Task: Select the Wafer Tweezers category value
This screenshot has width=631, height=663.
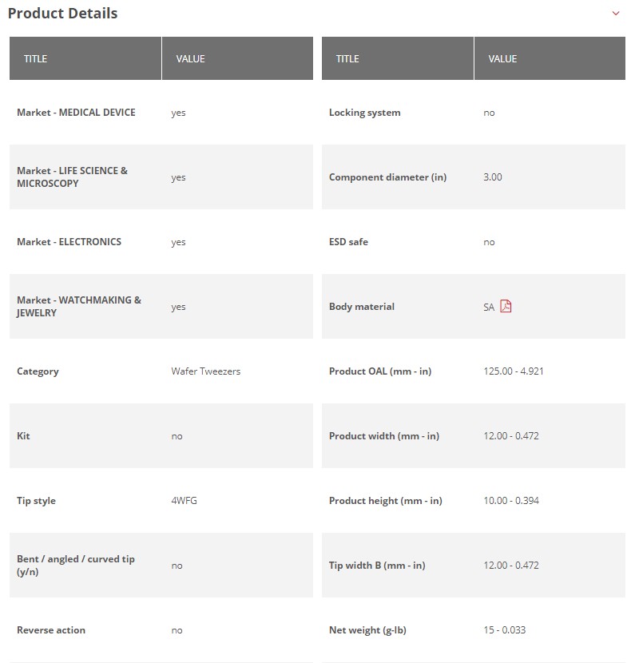Action: [x=205, y=371]
